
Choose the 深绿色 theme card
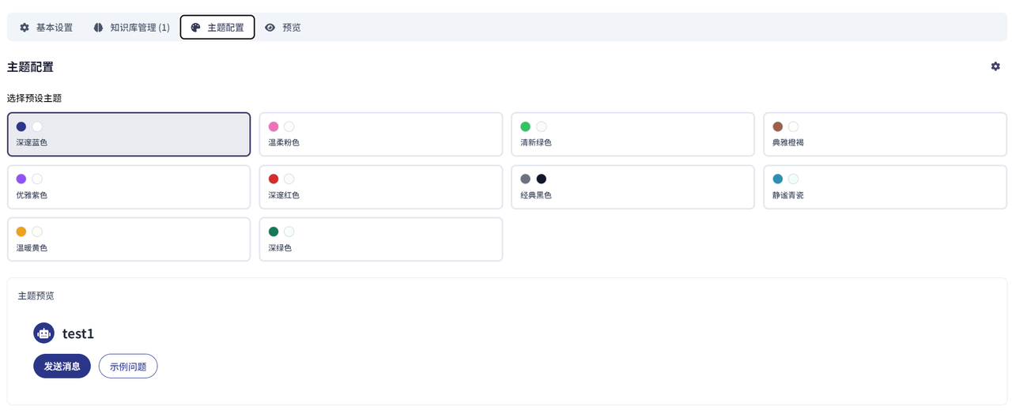pyautogui.click(x=381, y=239)
